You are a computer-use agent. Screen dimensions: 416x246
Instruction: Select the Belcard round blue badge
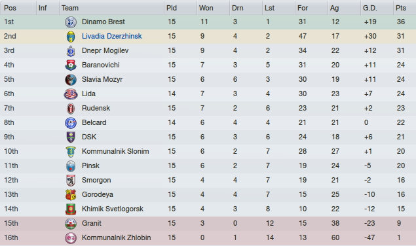pos(71,123)
